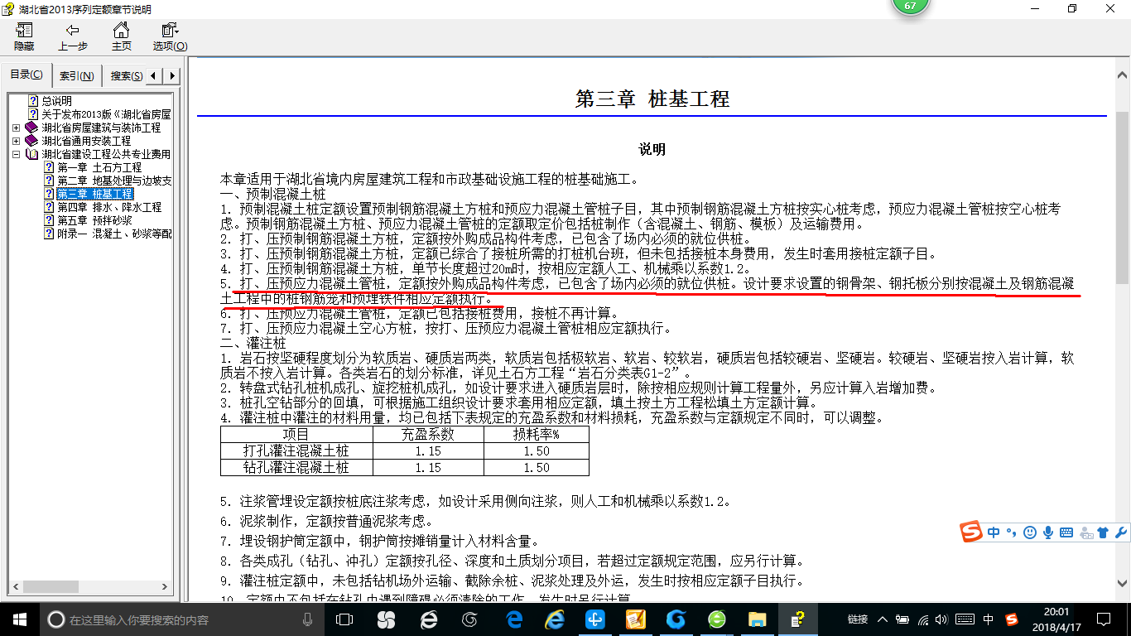1131x636 pixels.
Task: Show hidden system tray icons
Action: pos(883,619)
